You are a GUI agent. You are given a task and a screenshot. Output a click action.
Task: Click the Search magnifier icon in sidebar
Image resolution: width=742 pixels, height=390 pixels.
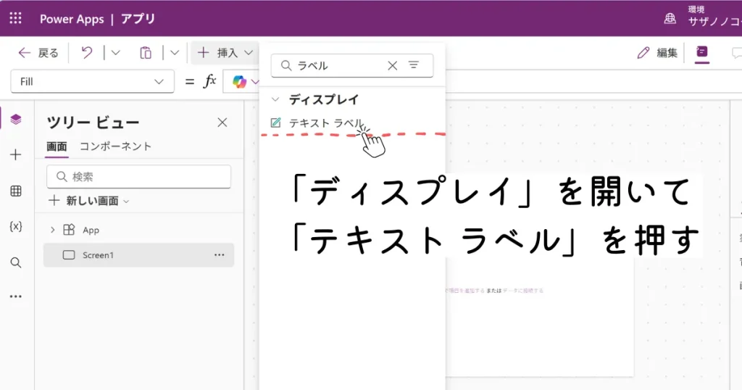[16, 262]
